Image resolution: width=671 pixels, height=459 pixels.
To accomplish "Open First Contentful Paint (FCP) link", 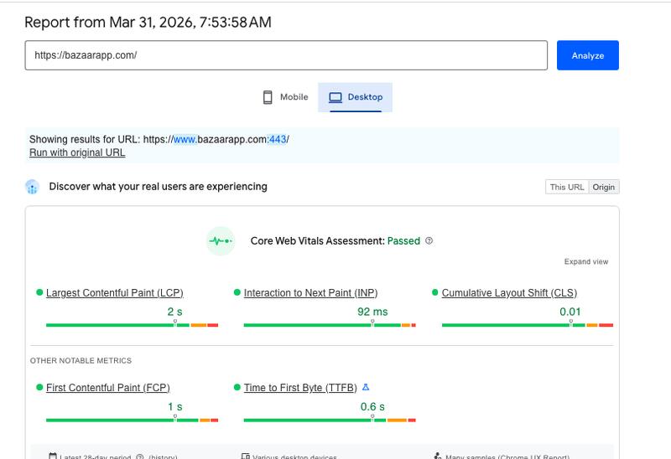I will click(108, 388).
